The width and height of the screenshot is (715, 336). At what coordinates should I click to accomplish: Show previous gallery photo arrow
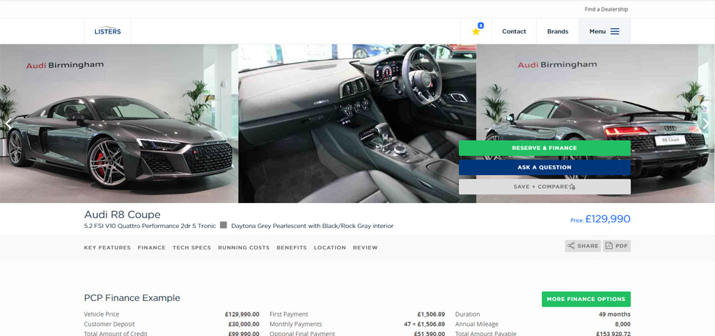pyautogui.click(x=9, y=124)
